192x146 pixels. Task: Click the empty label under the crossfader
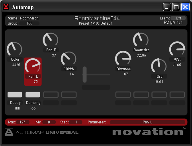click(x=96, y=87)
